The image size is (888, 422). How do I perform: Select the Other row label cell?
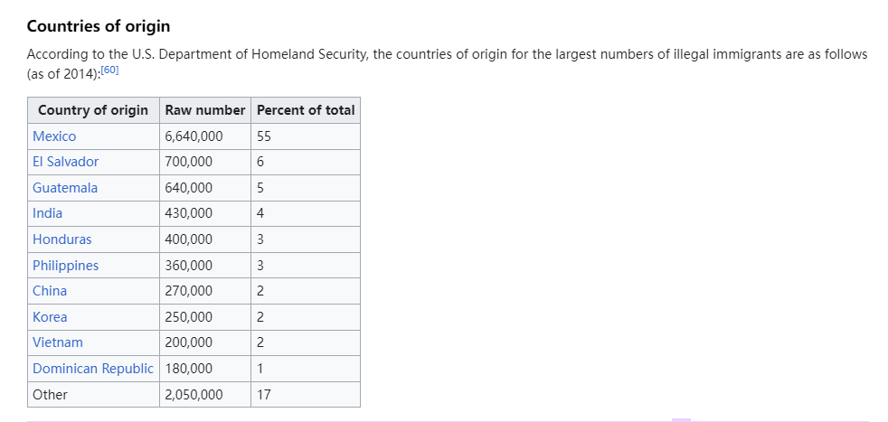coord(93,394)
